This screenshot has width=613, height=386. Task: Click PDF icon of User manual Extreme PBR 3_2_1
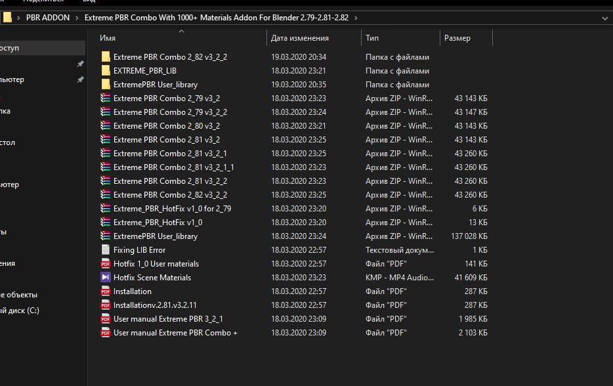[106, 319]
